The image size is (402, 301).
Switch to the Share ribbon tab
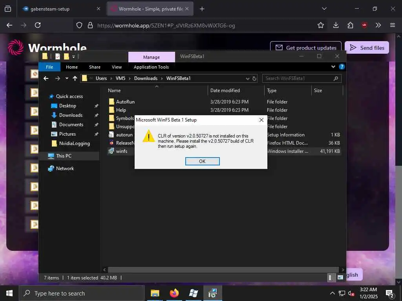pos(95,67)
